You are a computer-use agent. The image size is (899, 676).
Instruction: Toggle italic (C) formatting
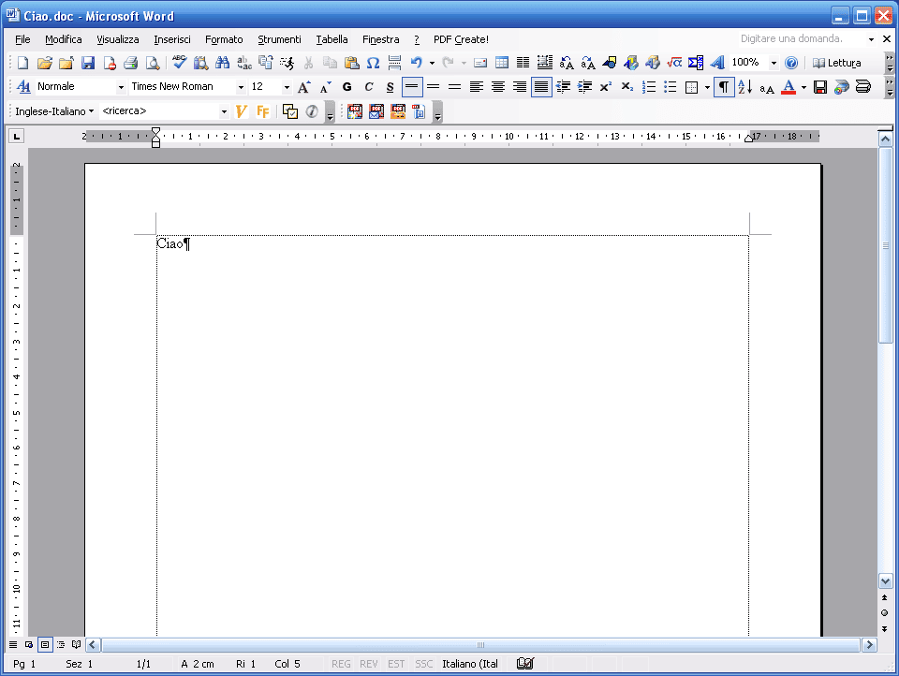[369, 87]
